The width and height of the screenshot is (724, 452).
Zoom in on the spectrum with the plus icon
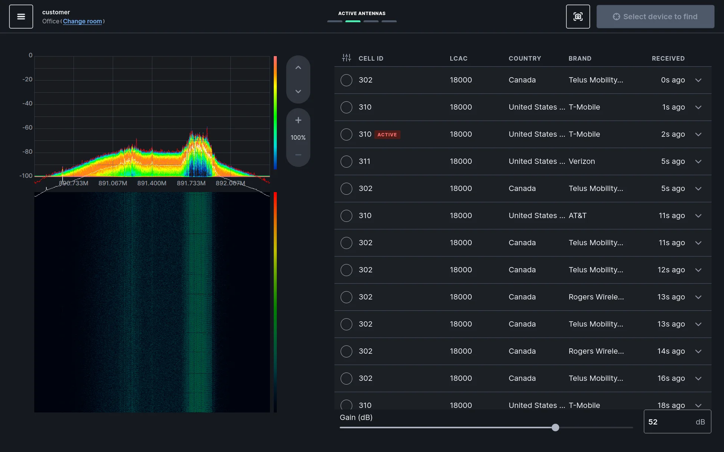pos(298,120)
